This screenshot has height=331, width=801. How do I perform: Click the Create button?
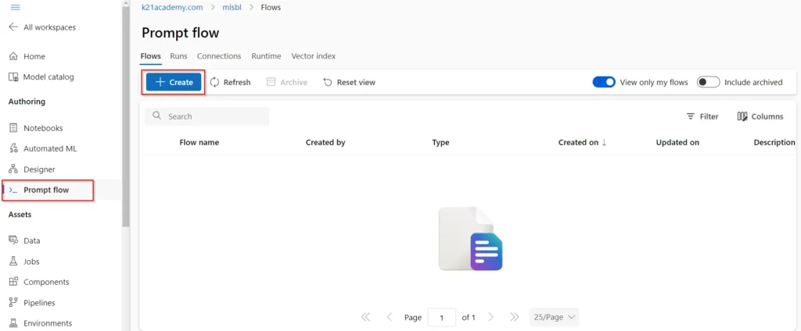click(x=174, y=82)
